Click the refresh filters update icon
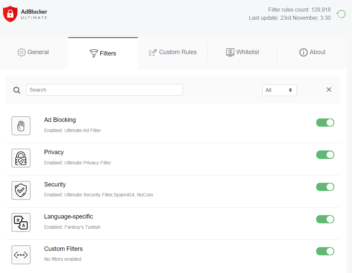The image size is (352, 273). [341, 14]
